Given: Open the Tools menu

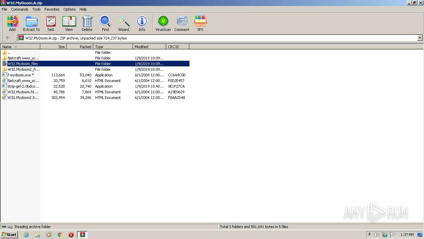Looking at the screenshot, I should pos(36,9).
